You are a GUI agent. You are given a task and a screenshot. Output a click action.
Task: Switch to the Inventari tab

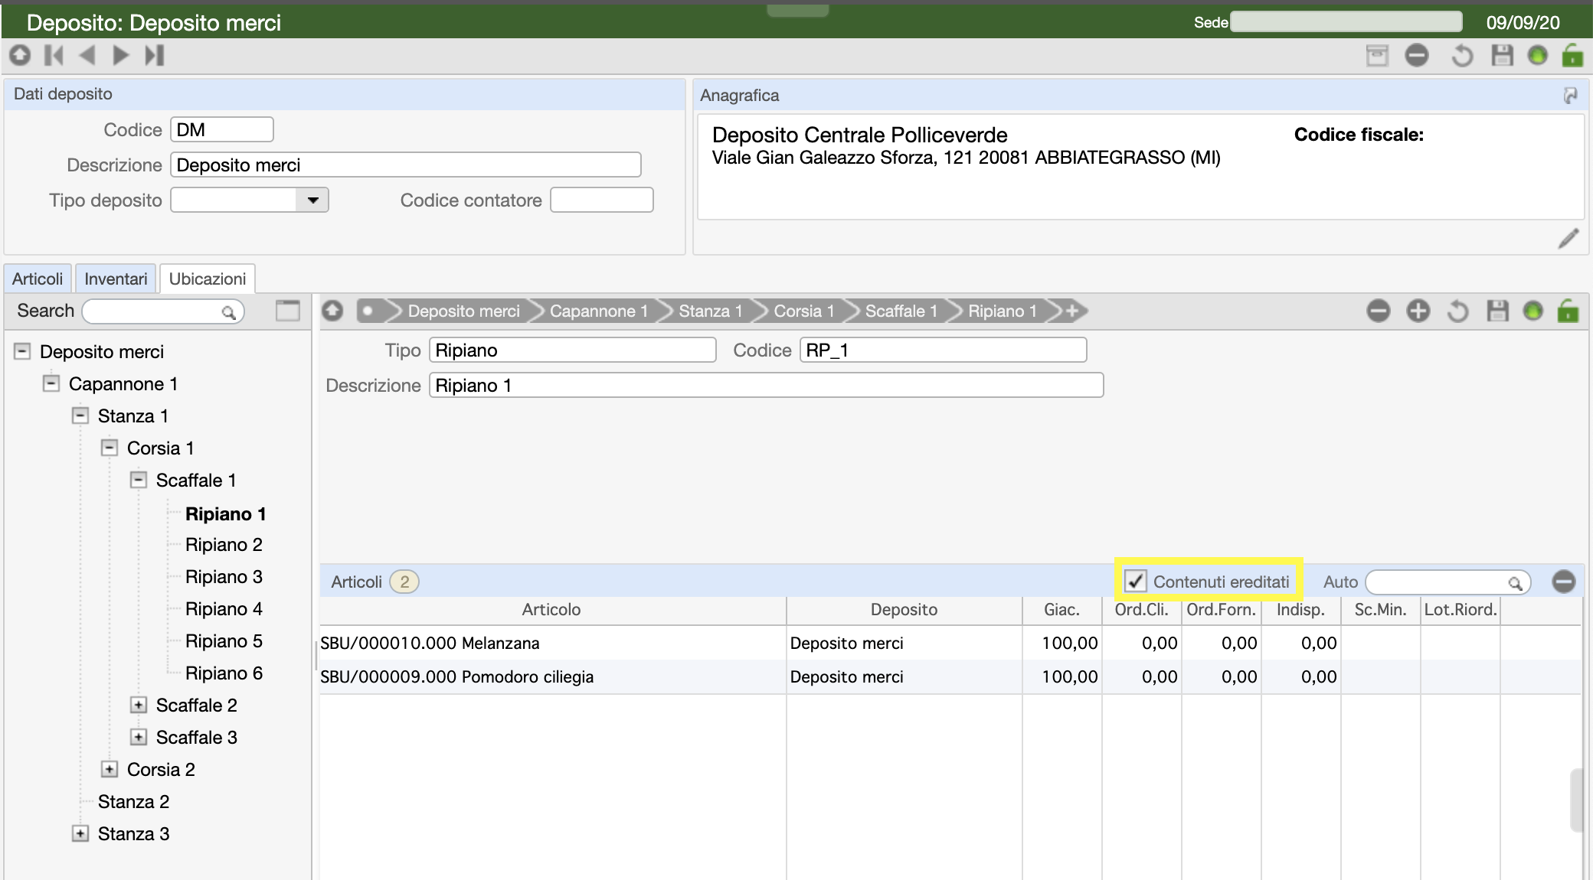(116, 279)
